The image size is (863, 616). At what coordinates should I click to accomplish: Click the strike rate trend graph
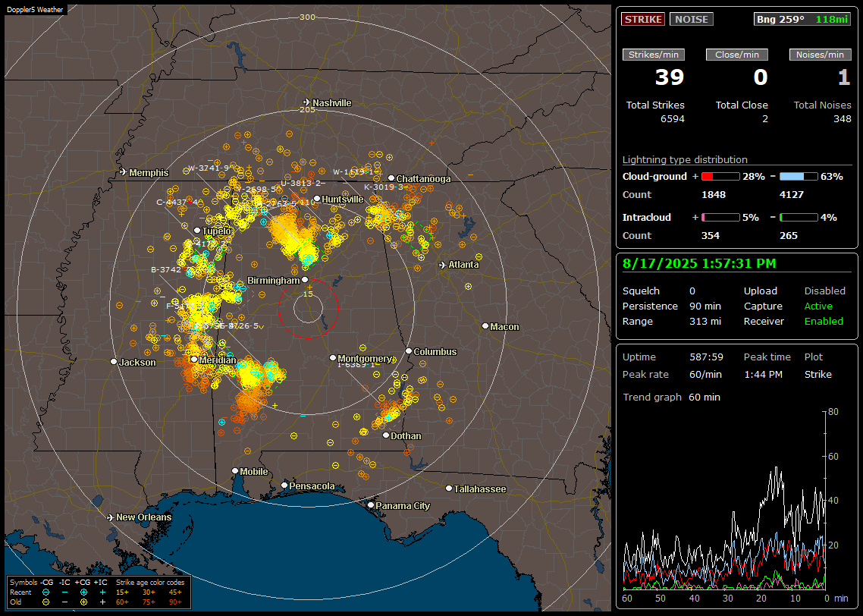pos(724,500)
